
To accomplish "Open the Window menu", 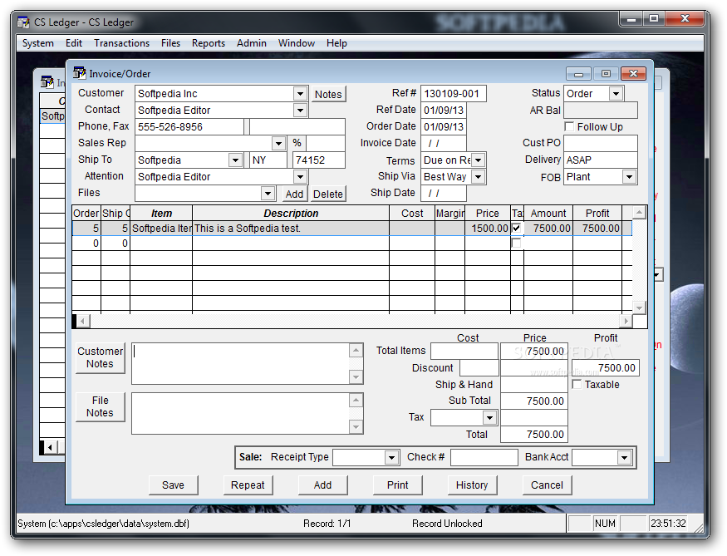I will click(297, 43).
